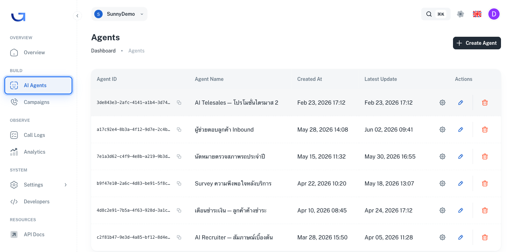Click agent ID text 3de843e3-2afc-4141
The height and width of the screenshot is (252, 515).
tap(133, 103)
